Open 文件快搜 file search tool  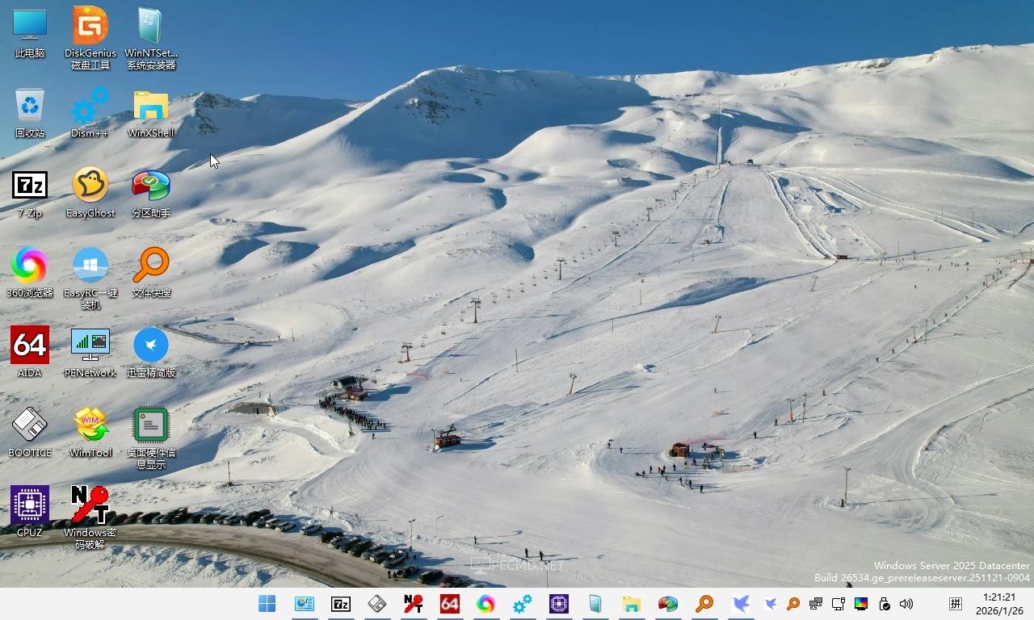click(150, 266)
